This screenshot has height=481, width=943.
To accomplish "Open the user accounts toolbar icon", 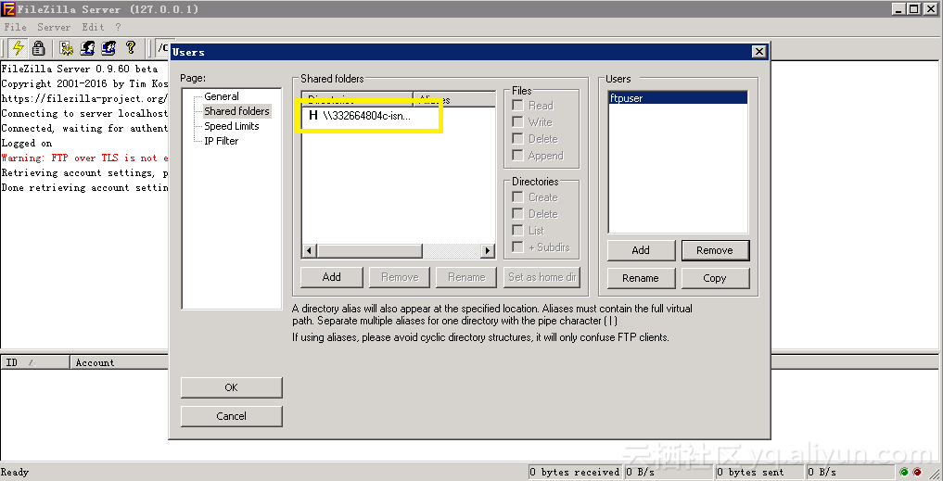I will coord(88,47).
